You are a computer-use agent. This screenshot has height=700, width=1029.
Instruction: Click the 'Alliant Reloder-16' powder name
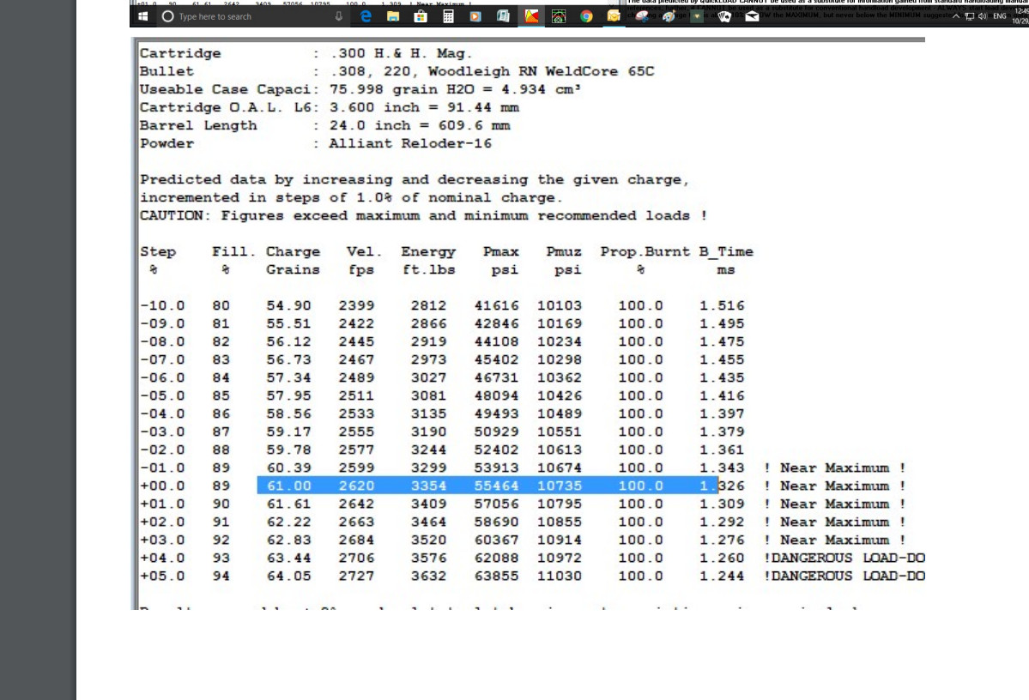coord(410,143)
